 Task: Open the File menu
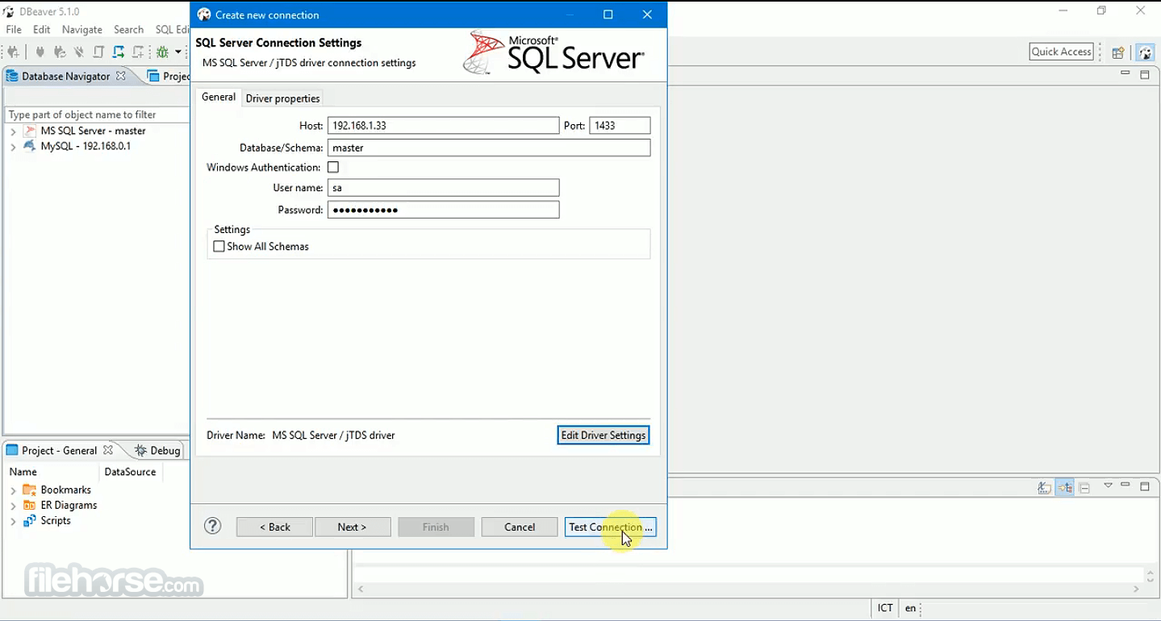point(14,30)
